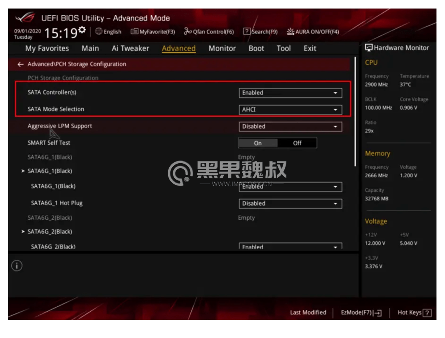Click CPU temperature 37°C value

tap(405, 84)
